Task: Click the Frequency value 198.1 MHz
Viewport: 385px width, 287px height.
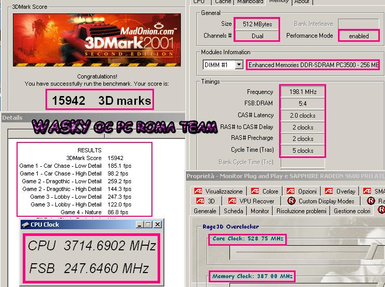Action: tap(302, 92)
